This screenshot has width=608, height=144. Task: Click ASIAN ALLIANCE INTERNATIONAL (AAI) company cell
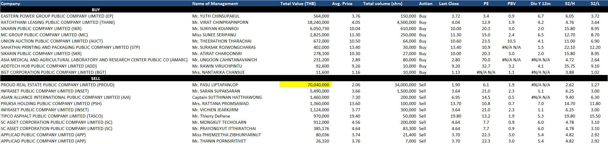point(66,97)
